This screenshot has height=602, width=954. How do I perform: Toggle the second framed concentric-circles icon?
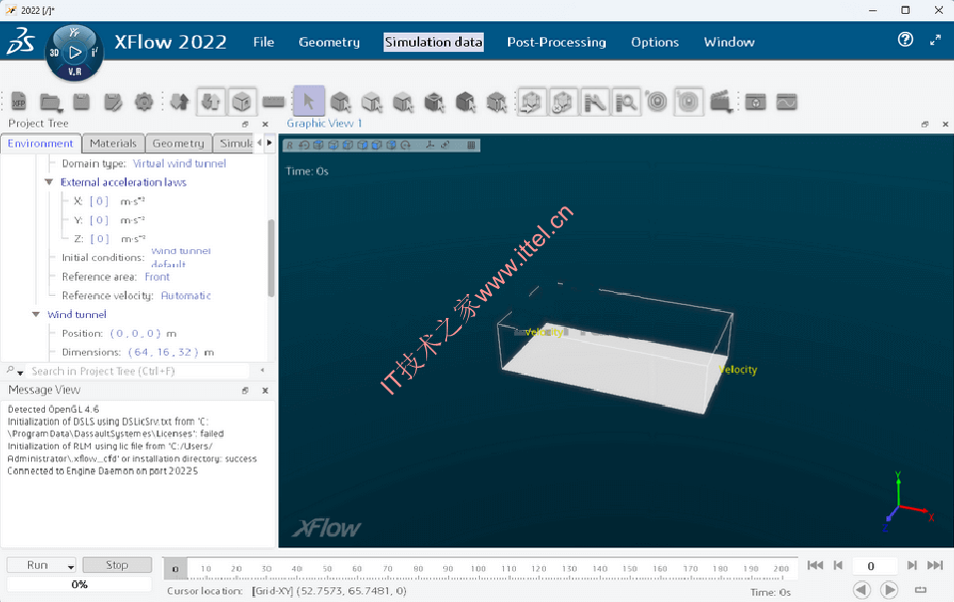pos(689,102)
